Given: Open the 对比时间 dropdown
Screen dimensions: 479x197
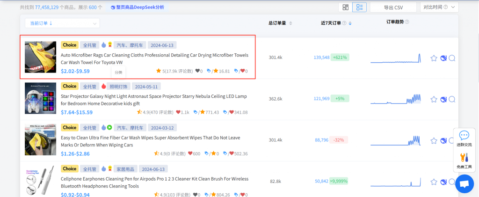Looking at the screenshot, I should pyautogui.click(x=440, y=7).
